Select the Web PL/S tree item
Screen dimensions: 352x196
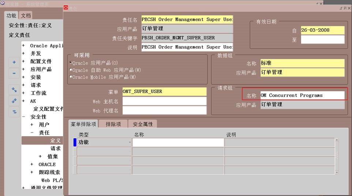pos(52,180)
